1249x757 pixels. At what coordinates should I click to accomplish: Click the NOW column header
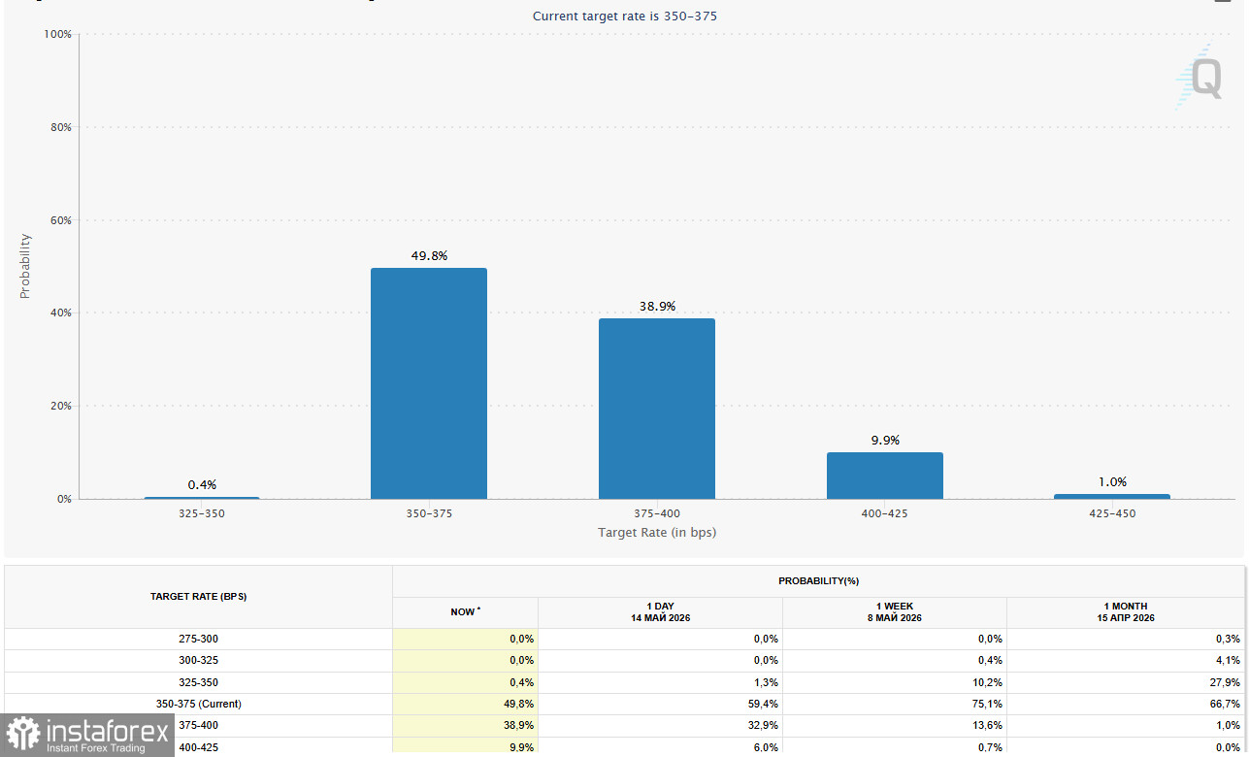point(465,611)
